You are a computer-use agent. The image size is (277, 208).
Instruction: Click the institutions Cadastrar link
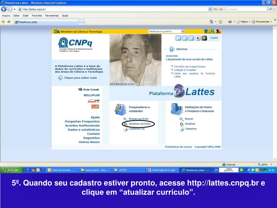191,129
